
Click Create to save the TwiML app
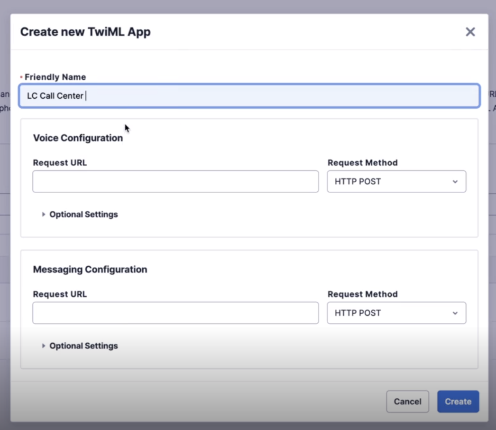457,401
